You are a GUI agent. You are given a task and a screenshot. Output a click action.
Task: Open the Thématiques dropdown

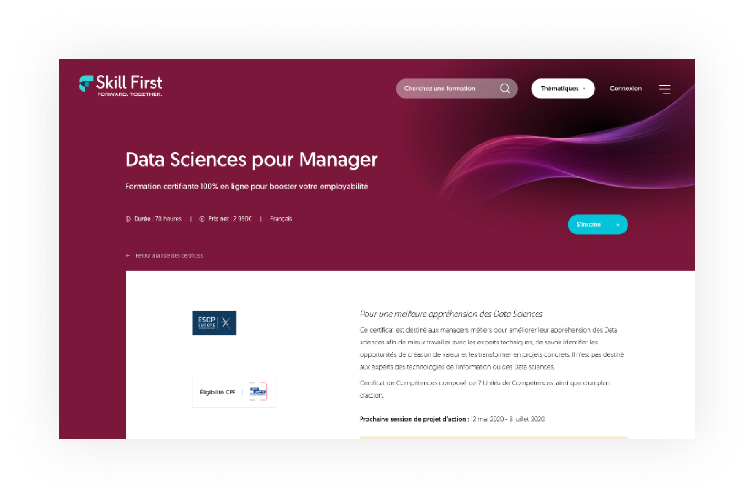click(x=563, y=89)
